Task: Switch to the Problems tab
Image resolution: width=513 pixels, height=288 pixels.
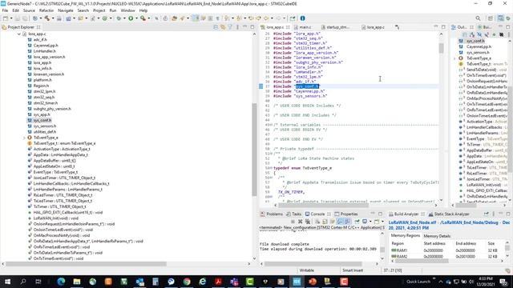Action: click(272, 214)
